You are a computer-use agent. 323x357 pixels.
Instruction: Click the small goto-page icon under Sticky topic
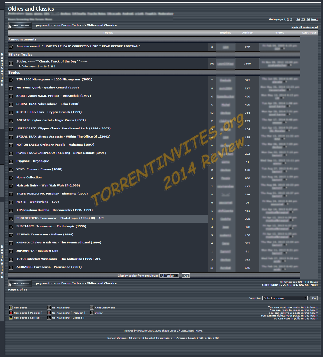pos(20,66)
